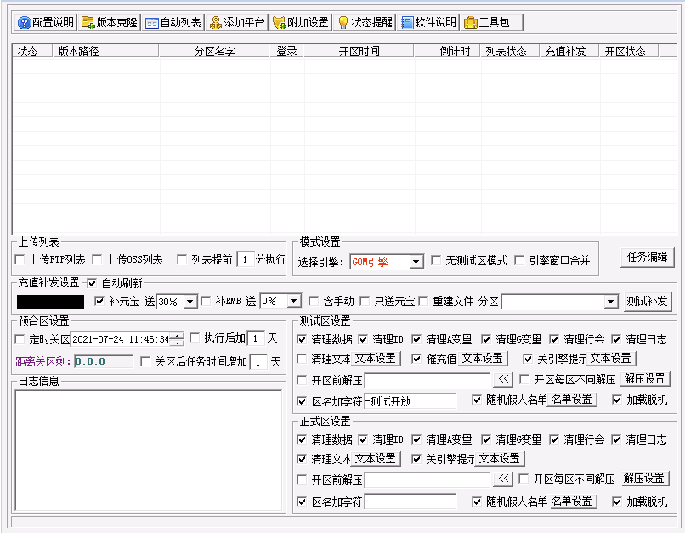This screenshot has width=685, height=533.
Task: Enable 补RMB checkbox
Action: pyautogui.click(x=206, y=301)
